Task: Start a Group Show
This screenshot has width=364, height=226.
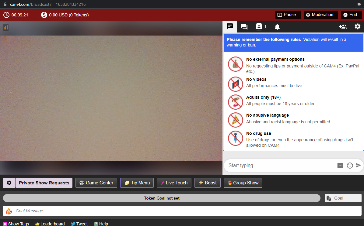Action: [x=243, y=183]
